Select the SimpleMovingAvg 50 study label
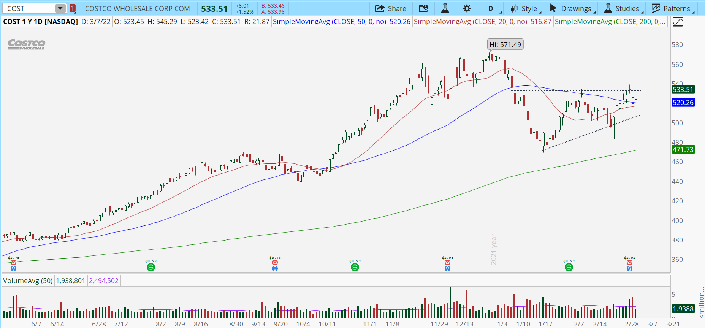The width and height of the screenshot is (705, 328). point(330,22)
